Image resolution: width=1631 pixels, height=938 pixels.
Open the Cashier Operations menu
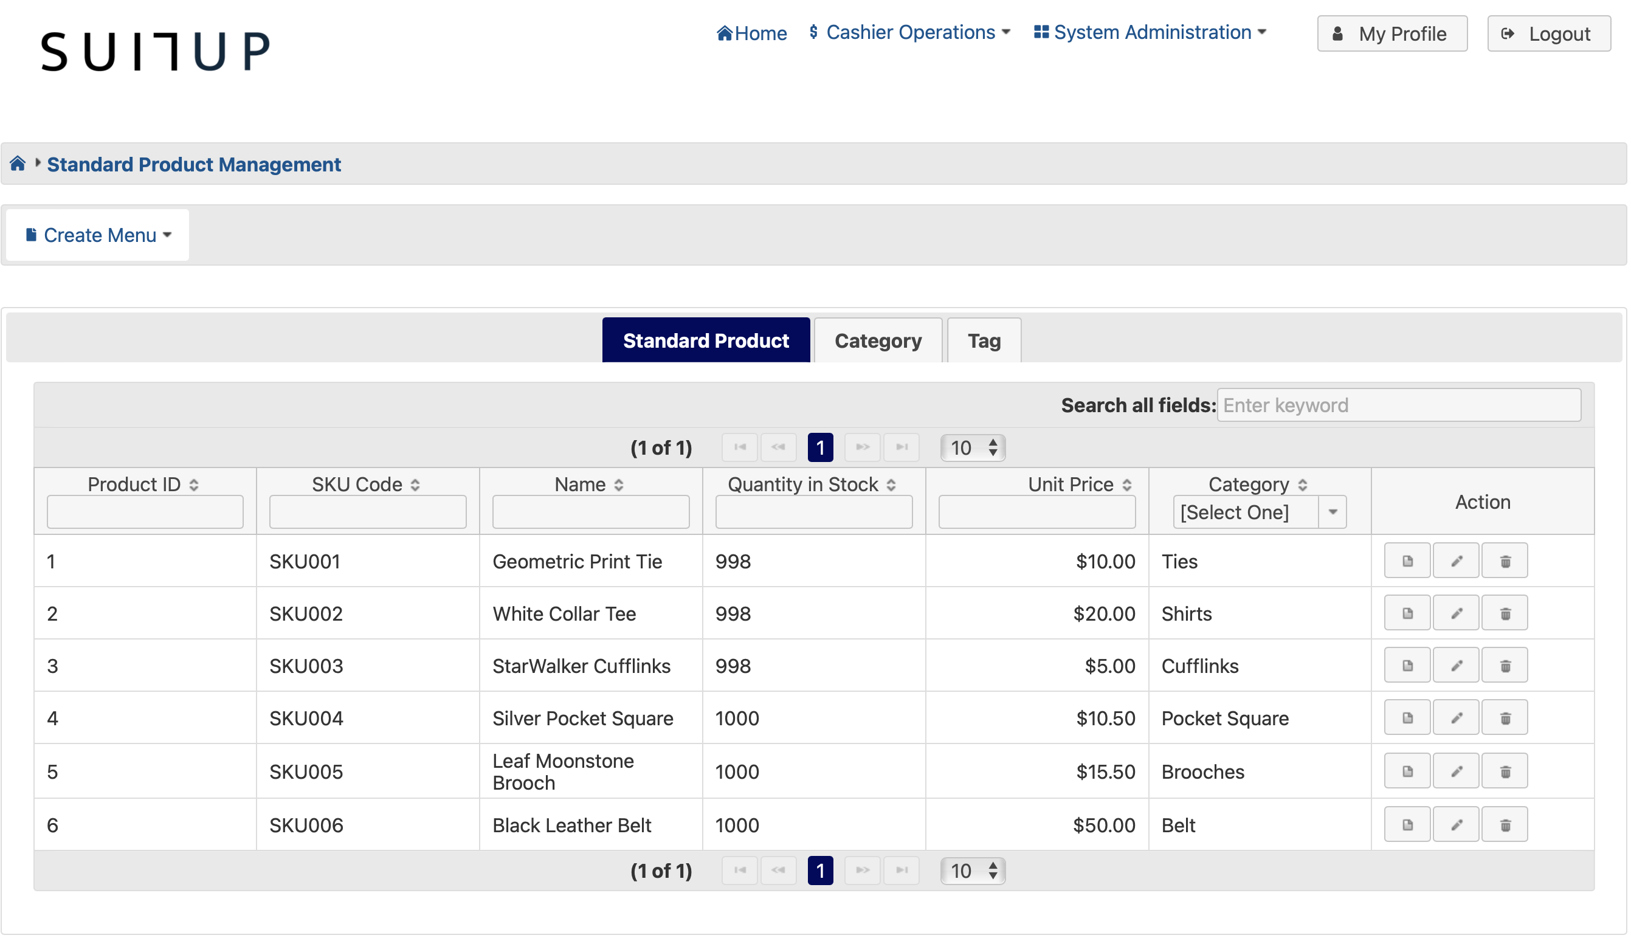909,32
